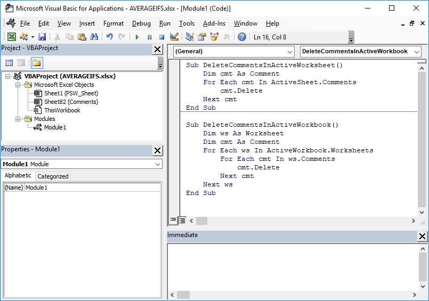Close the Immediate window

tap(422, 236)
